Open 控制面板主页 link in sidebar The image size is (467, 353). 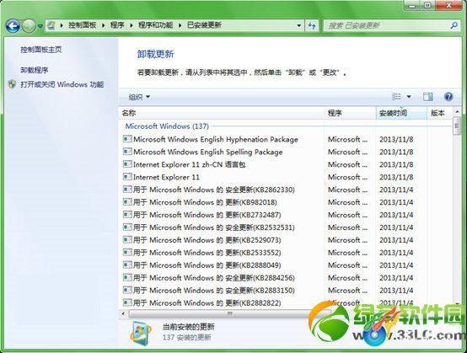[x=40, y=50]
